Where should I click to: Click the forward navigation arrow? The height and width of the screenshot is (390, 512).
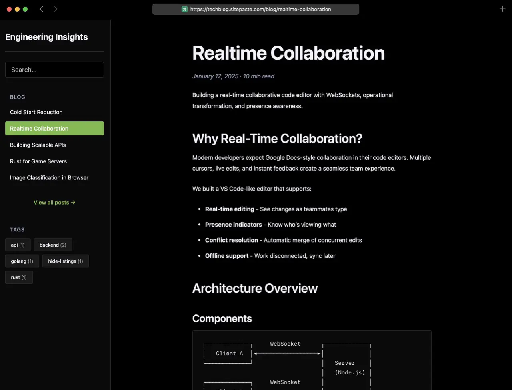click(x=56, y=9)
